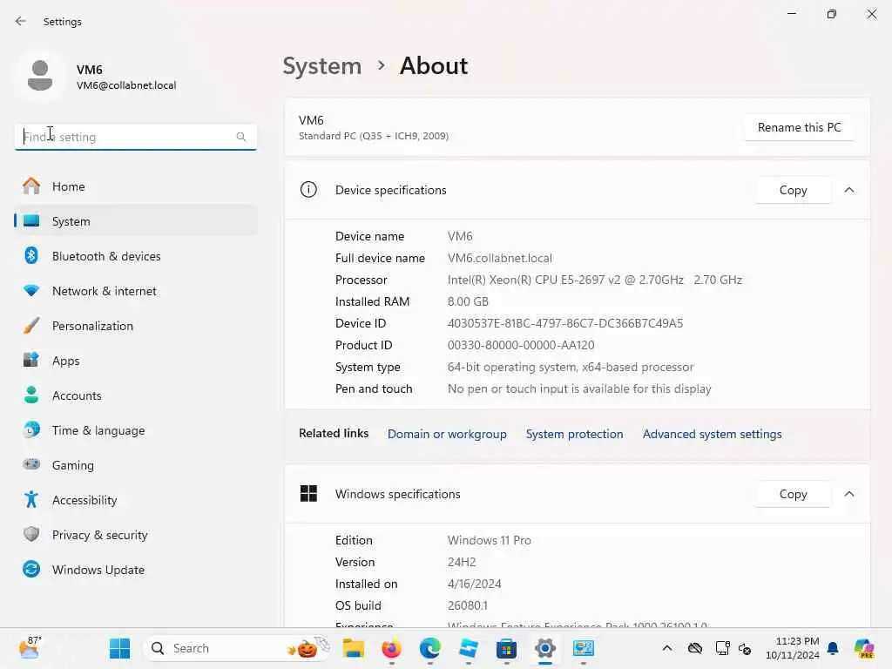The height and width of the screenshot is (669, 892).
Task: Open Microsoft Store from the taskbar
Action: coord(506,648)
